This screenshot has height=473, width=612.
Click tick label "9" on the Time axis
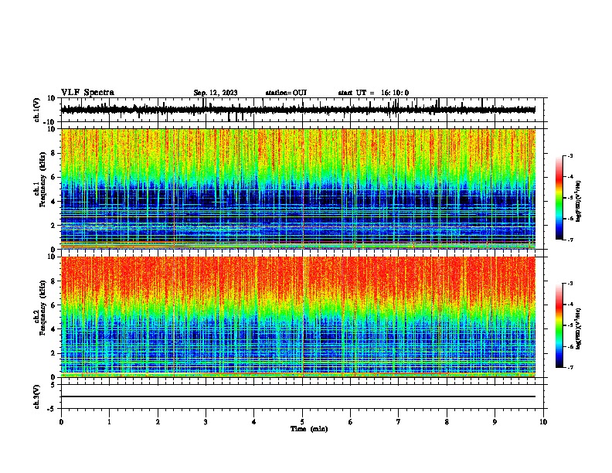point(495,422)
